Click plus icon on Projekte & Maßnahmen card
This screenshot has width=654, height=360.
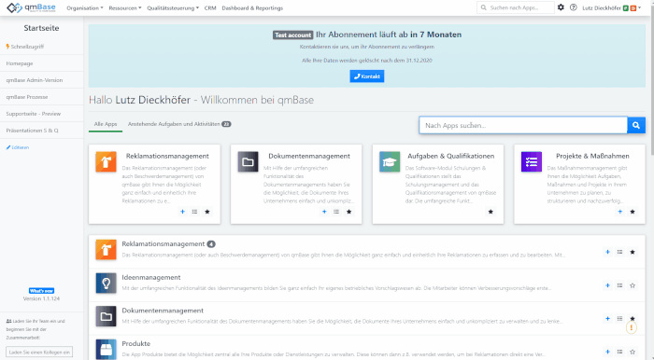pyautogui.click(x=620, y=212)
